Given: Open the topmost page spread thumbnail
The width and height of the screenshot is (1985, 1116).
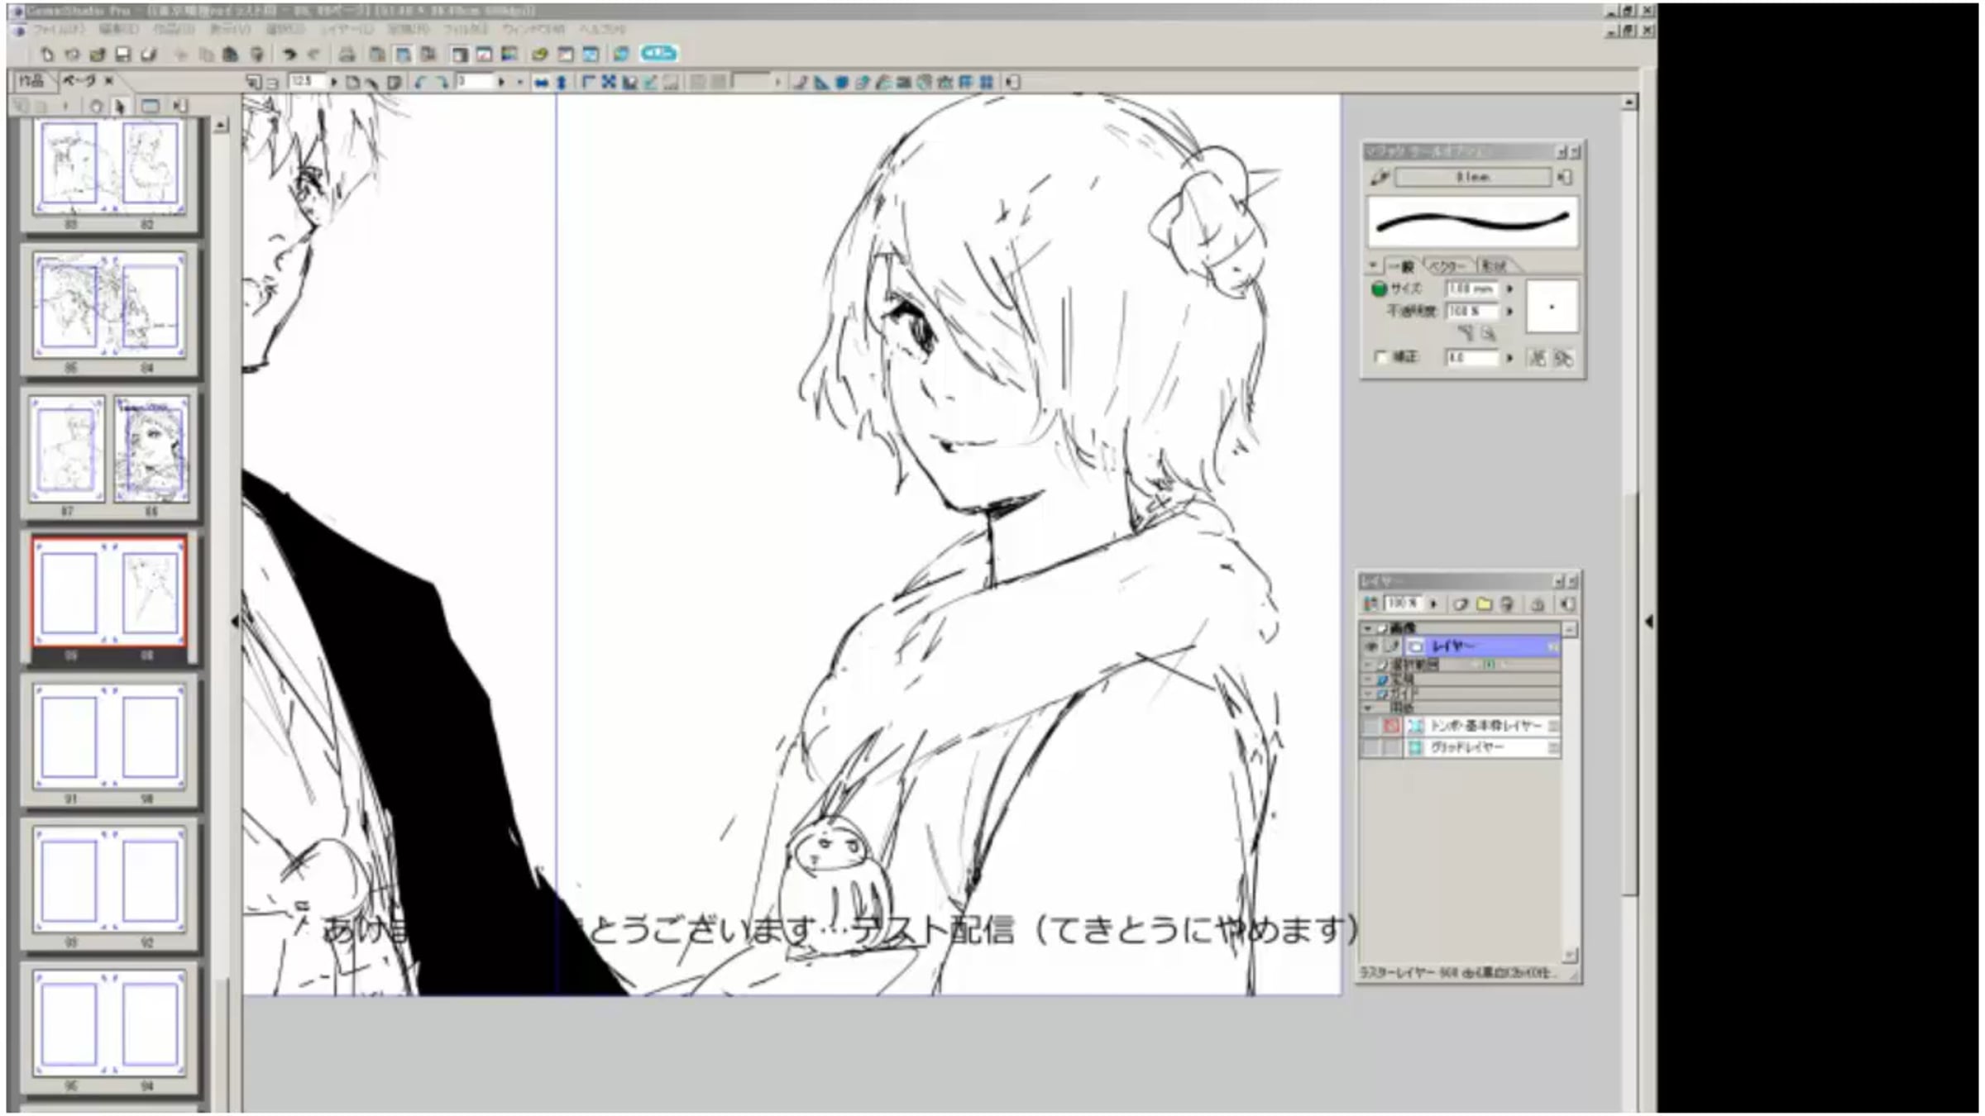Looking at the screenshot, I should [109, 168].
